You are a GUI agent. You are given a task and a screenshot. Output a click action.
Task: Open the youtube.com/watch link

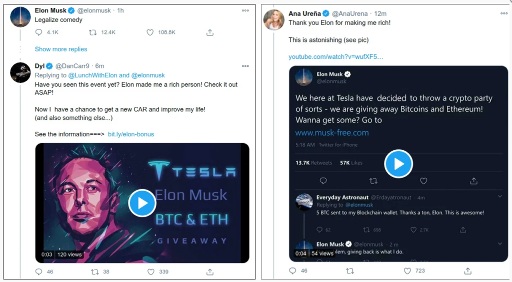click(x=335, y=56)
